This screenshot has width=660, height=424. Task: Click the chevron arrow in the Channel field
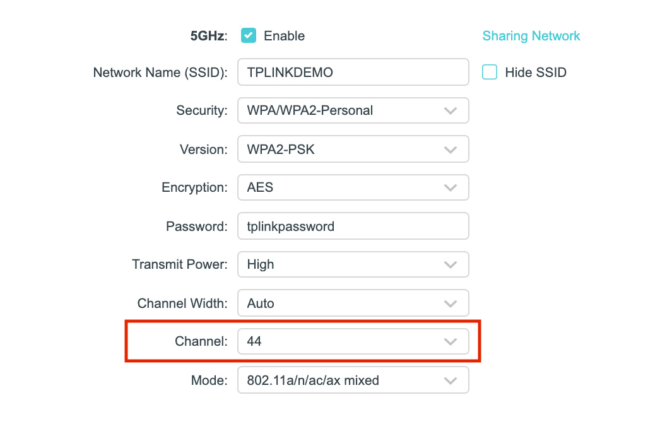click(450, 341)
